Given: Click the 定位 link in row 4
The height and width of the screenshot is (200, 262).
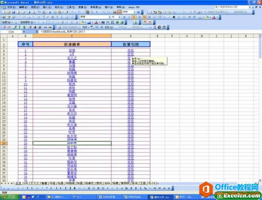Looking at the screenshot, I should pyautogui.click(x=131, y=50).
